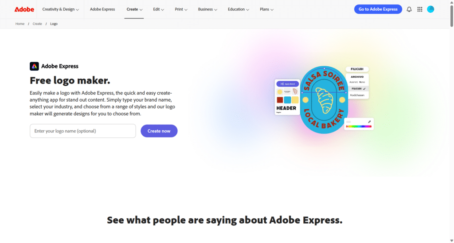
Task: Go to Create breadcrumb link
Action: point(37,24)
